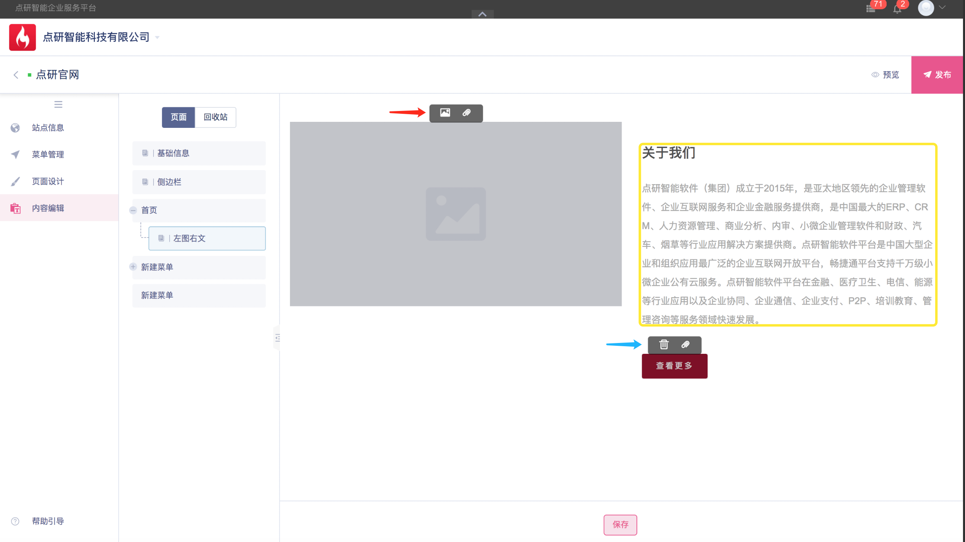Click the 点研智能企业服务平台 title text

[55, 8]
